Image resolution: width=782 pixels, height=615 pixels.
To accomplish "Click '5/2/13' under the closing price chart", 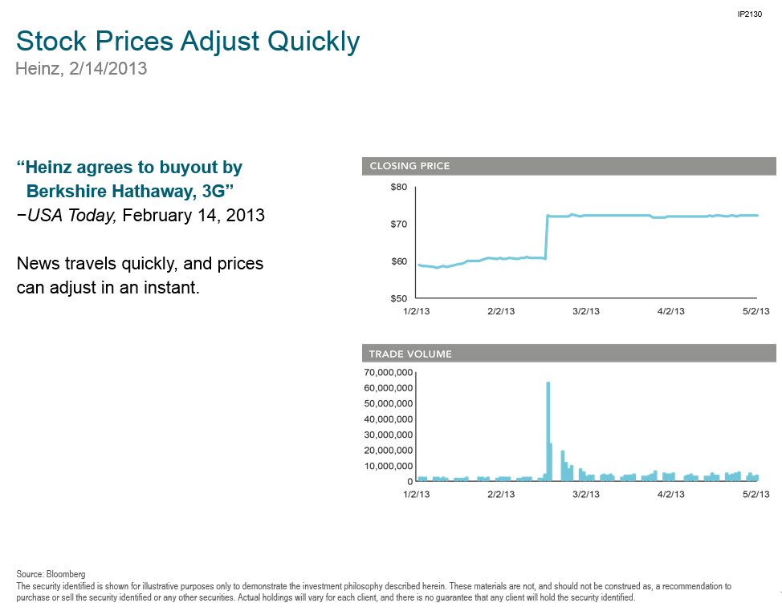I will 756,311.
